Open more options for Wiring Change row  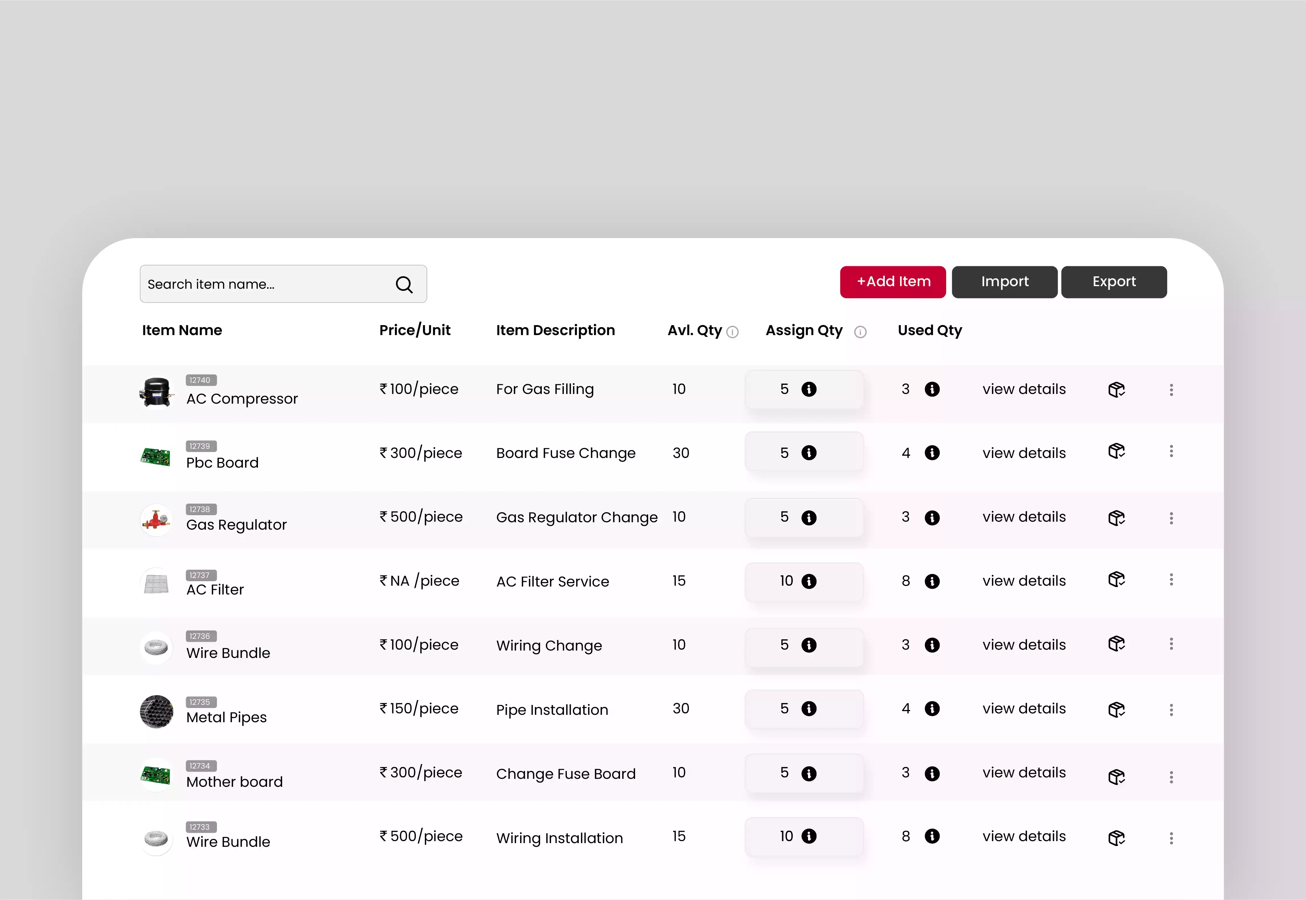[x=1171, y=644]
